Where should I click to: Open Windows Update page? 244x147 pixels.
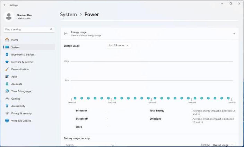click(x=29, y=121)
